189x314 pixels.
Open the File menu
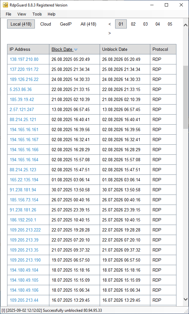8,14
